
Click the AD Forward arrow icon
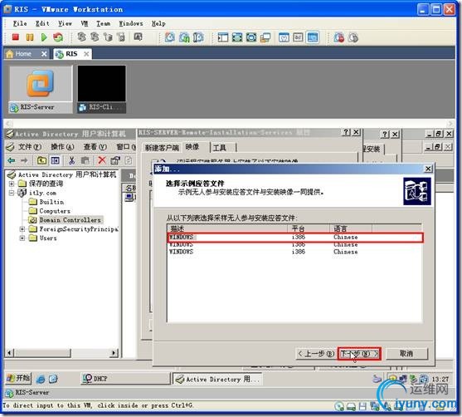[x=24, y=160]
